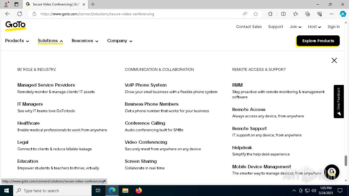Click the taskbar search box

[52, 191]
